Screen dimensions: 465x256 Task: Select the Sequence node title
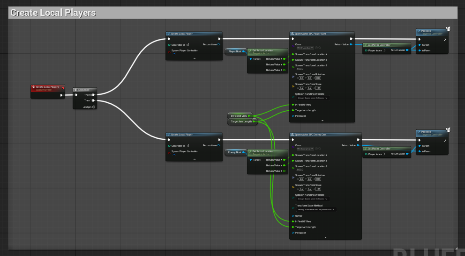[x=83, y=90]
